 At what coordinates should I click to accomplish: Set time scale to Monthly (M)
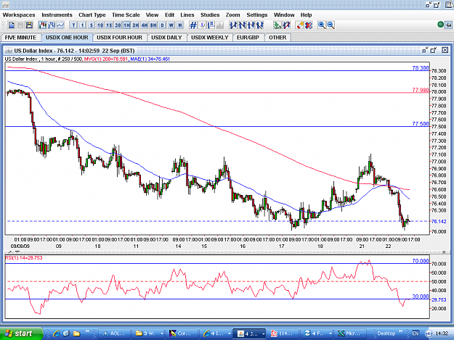pos(180,25)
